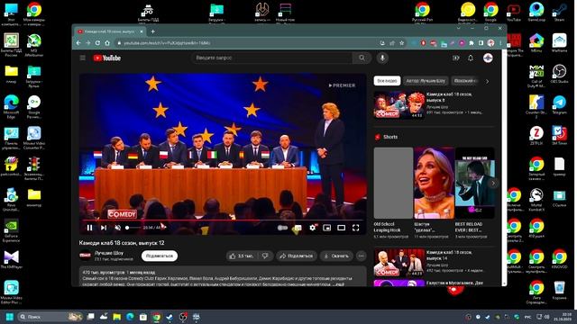The height and width of the screenshot is (324, 577).
Task: Click the 'Скачать' download button
Action: click(336, 256)
